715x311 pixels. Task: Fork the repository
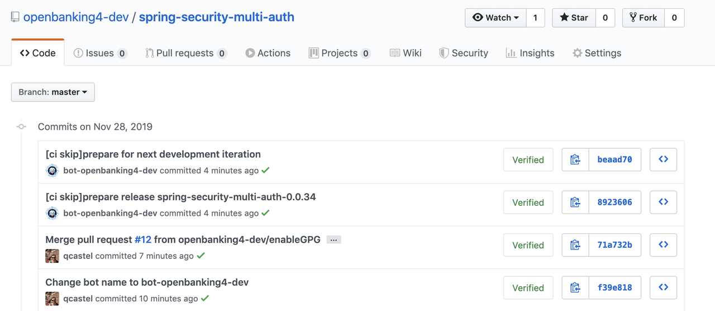click(x=643, y=18)
